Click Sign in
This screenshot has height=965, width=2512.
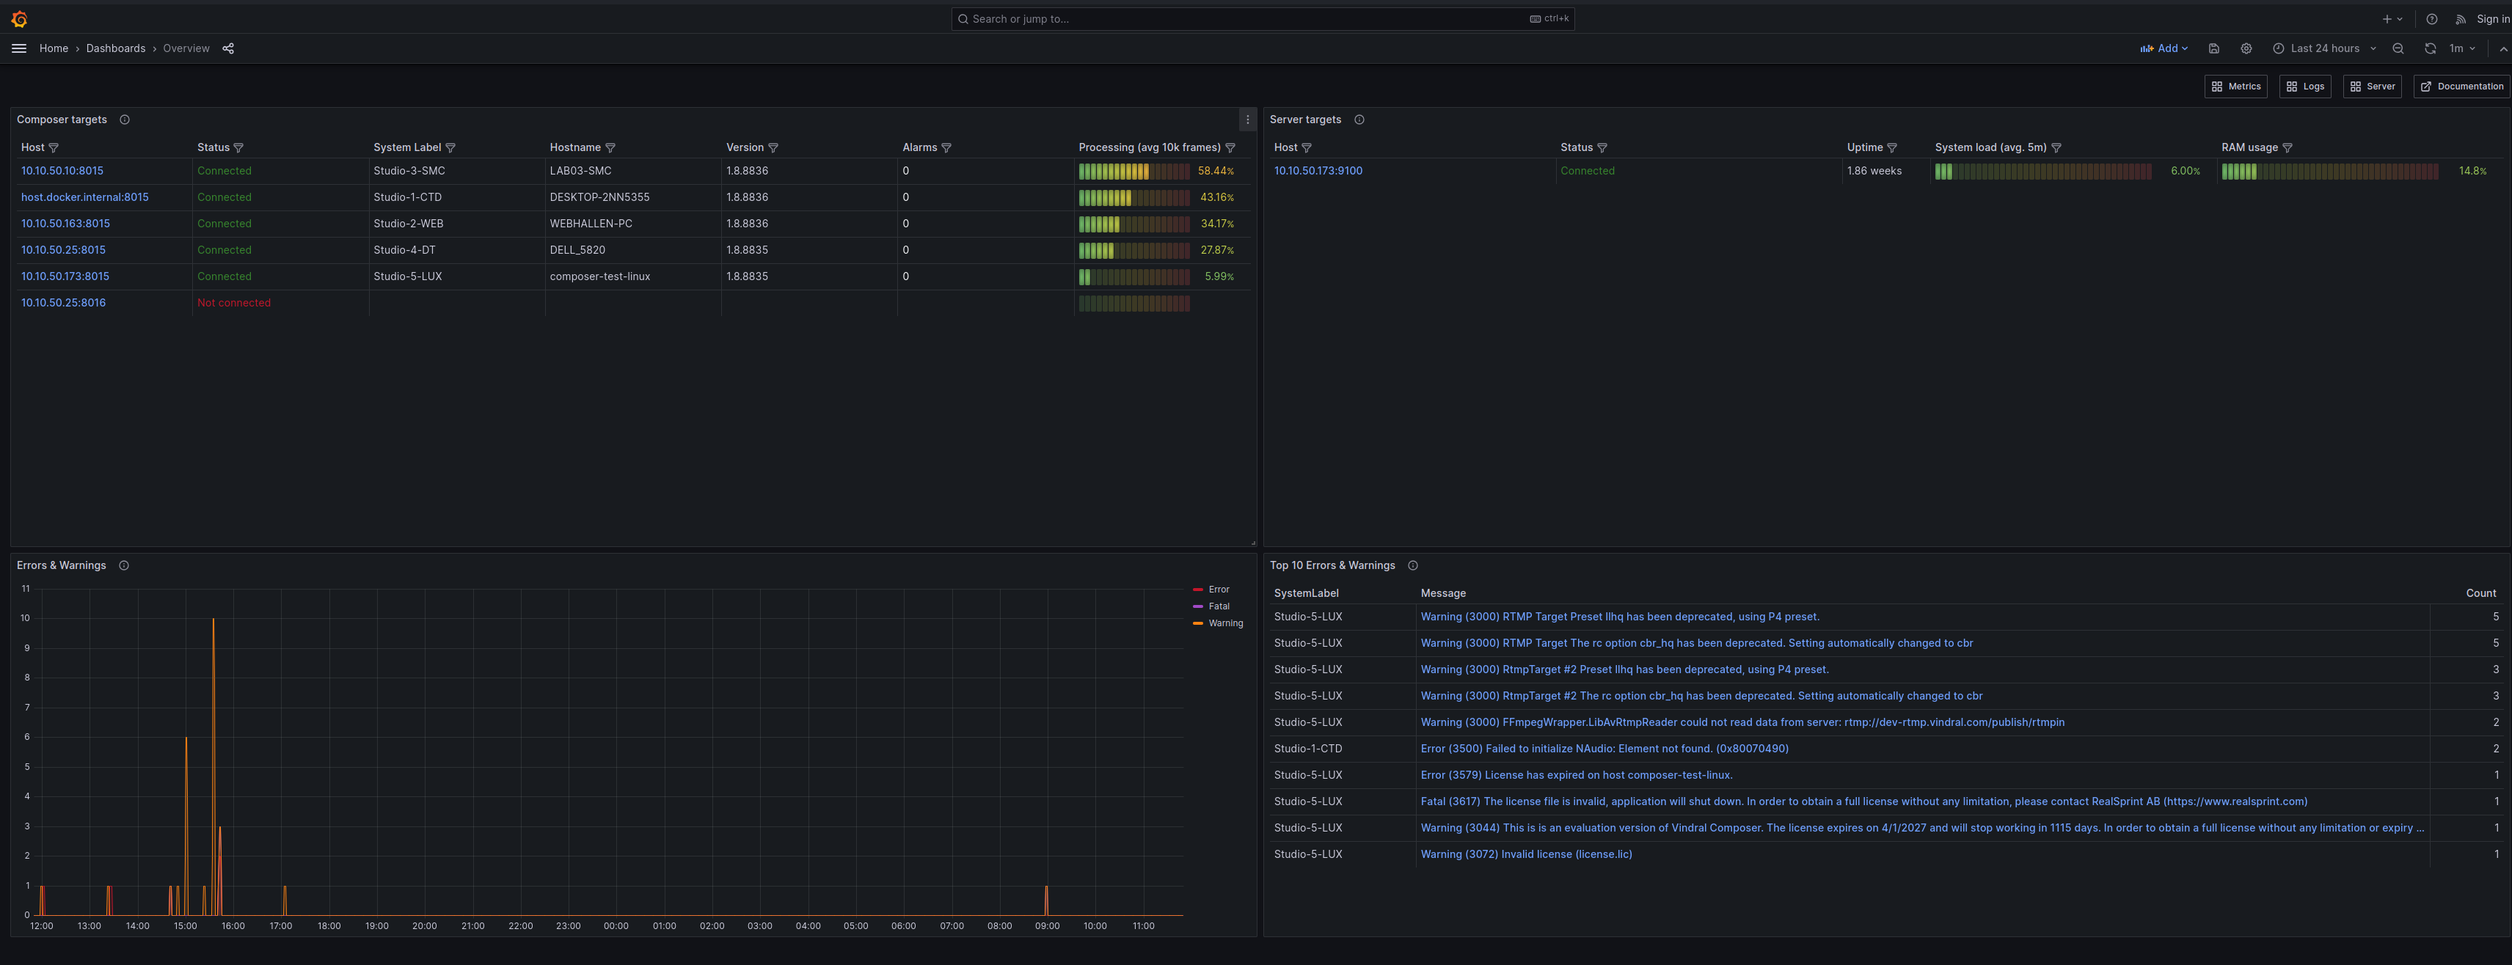click(x=2492, y=18)
